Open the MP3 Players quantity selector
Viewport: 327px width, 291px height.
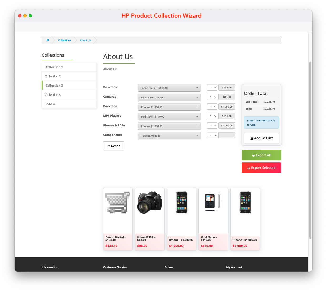coord(212,116)
